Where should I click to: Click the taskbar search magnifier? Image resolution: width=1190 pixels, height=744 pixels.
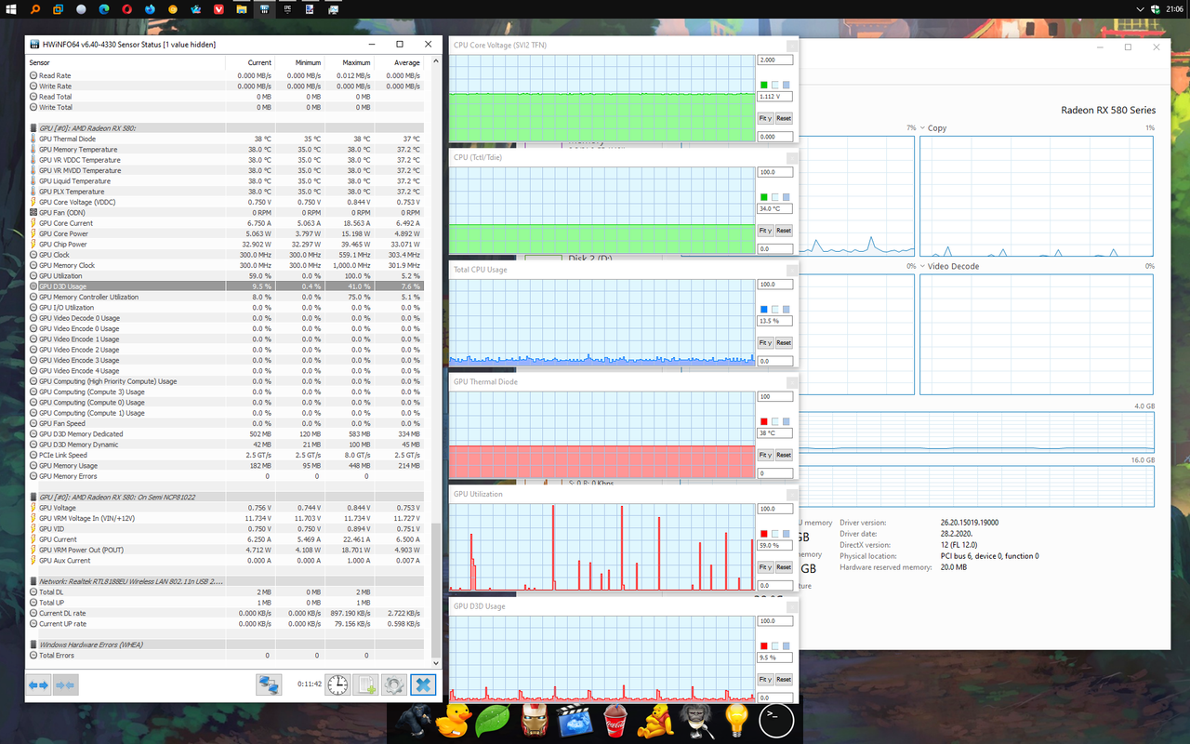[x=35, y=8]
